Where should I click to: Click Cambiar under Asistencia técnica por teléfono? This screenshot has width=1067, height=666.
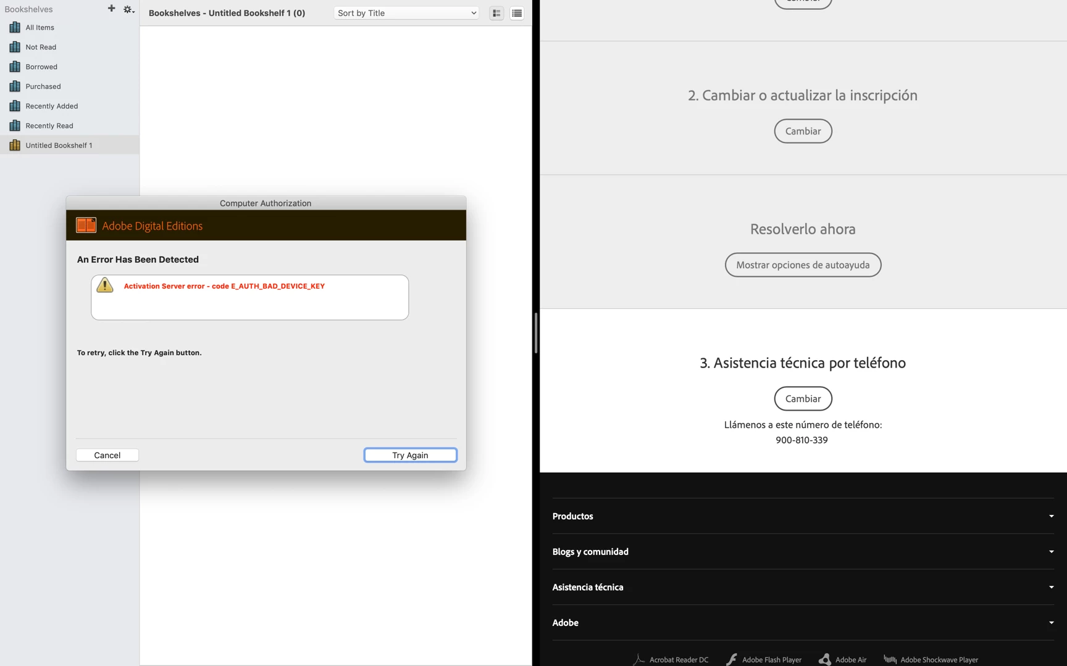tap(803, 398)
